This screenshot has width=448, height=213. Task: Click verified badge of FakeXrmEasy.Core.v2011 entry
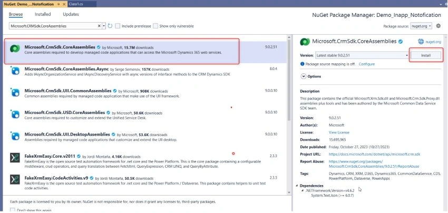click(79, 157)
